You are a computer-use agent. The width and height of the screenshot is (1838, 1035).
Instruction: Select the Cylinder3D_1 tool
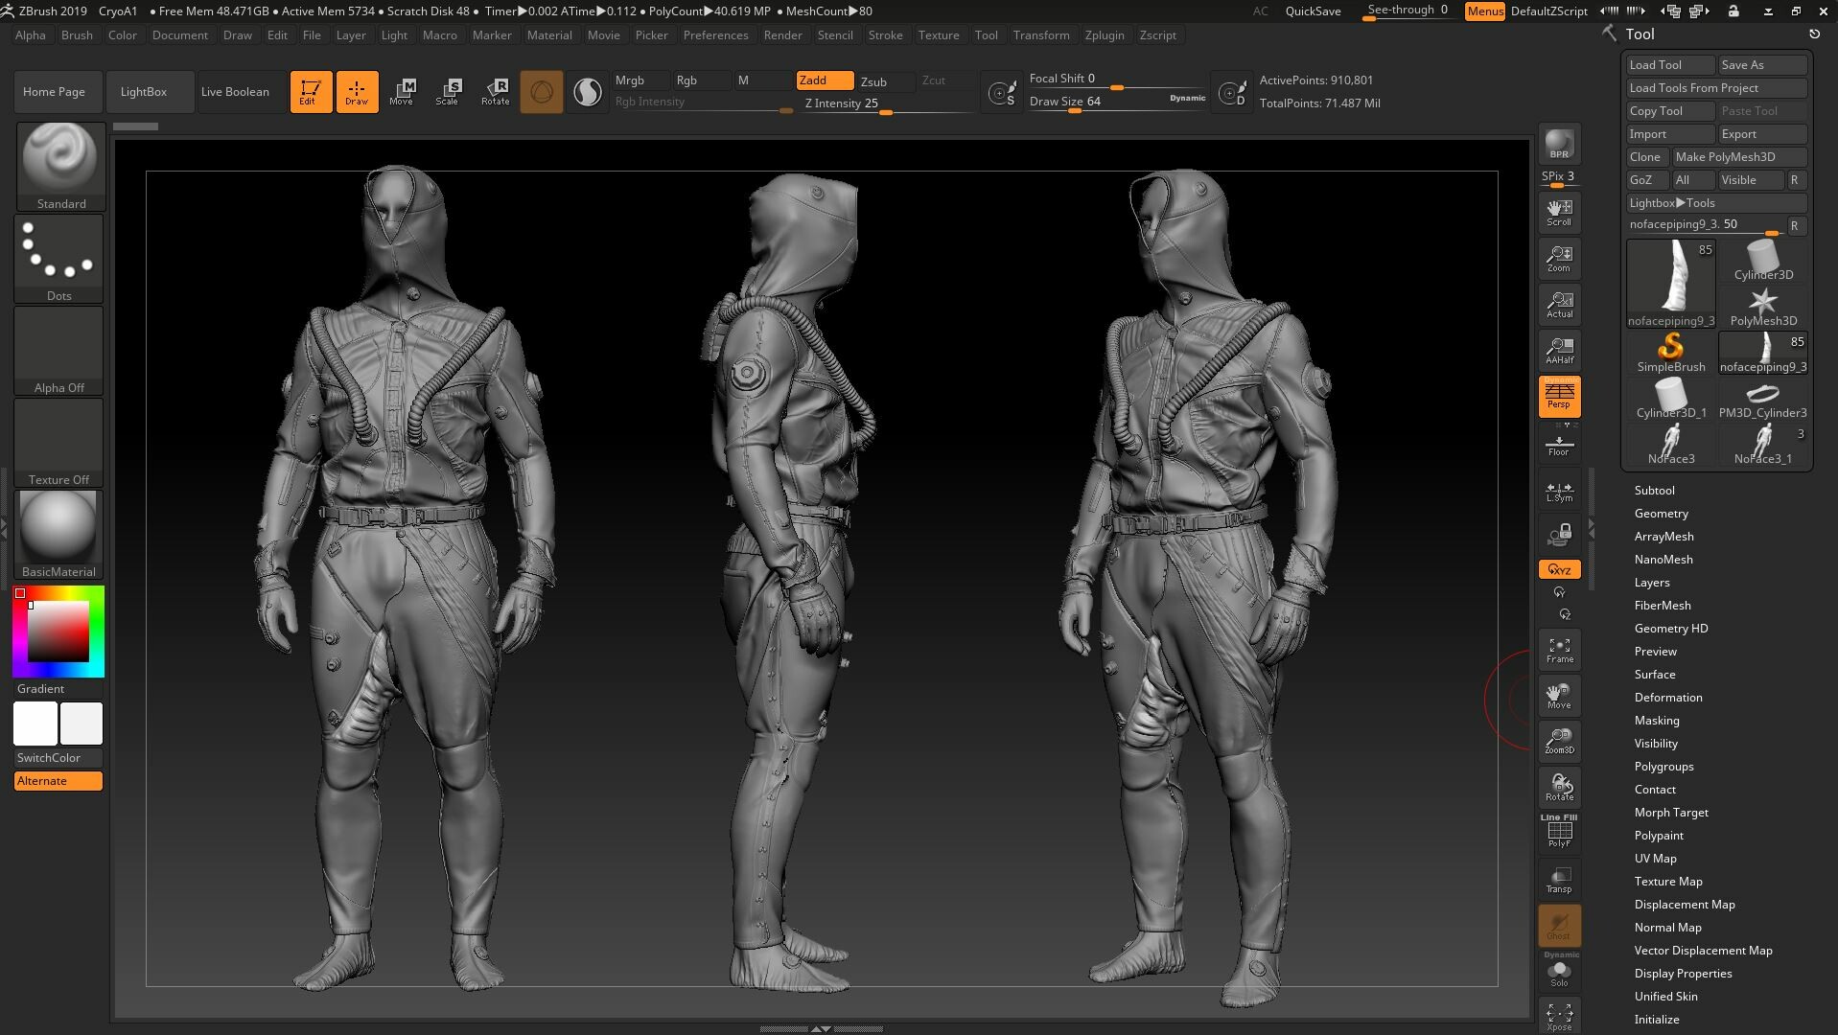point(1671,399)
